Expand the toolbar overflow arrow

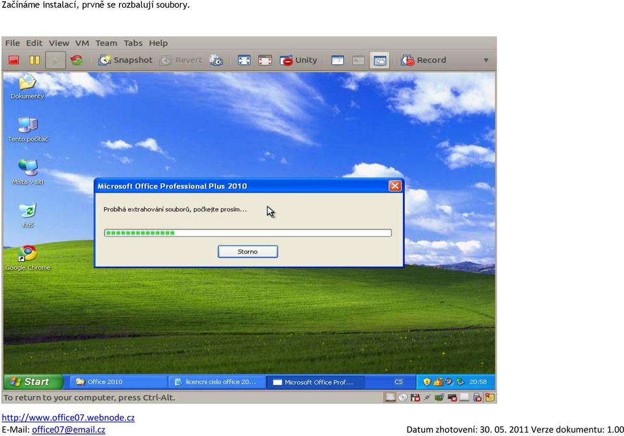click(486, 60)
